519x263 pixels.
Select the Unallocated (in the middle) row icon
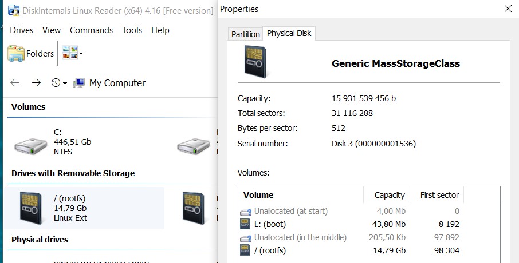[245, 238]
